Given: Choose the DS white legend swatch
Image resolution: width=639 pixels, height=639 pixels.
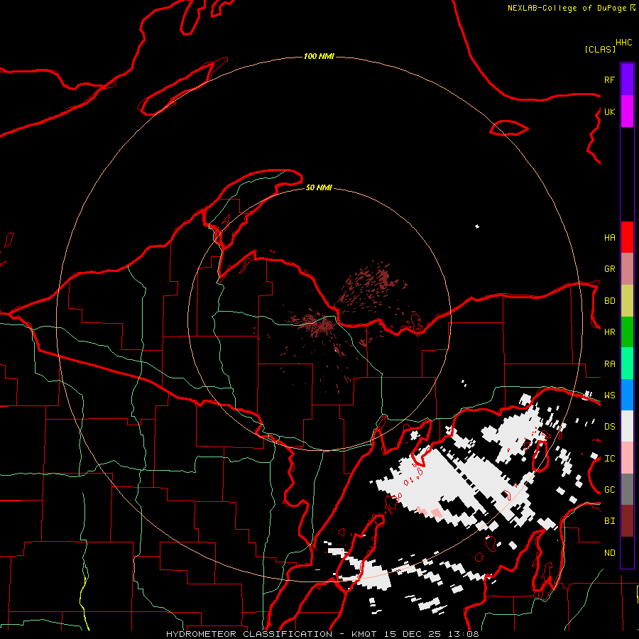Looking at the screenshot, I should (x=627, y=426).
